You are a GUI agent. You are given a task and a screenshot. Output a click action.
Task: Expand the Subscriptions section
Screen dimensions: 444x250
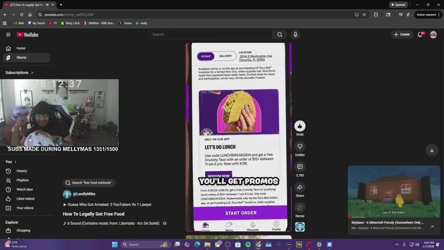pos(19,73)
